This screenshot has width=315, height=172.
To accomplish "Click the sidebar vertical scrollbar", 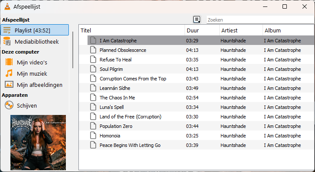I will (73, 50).
